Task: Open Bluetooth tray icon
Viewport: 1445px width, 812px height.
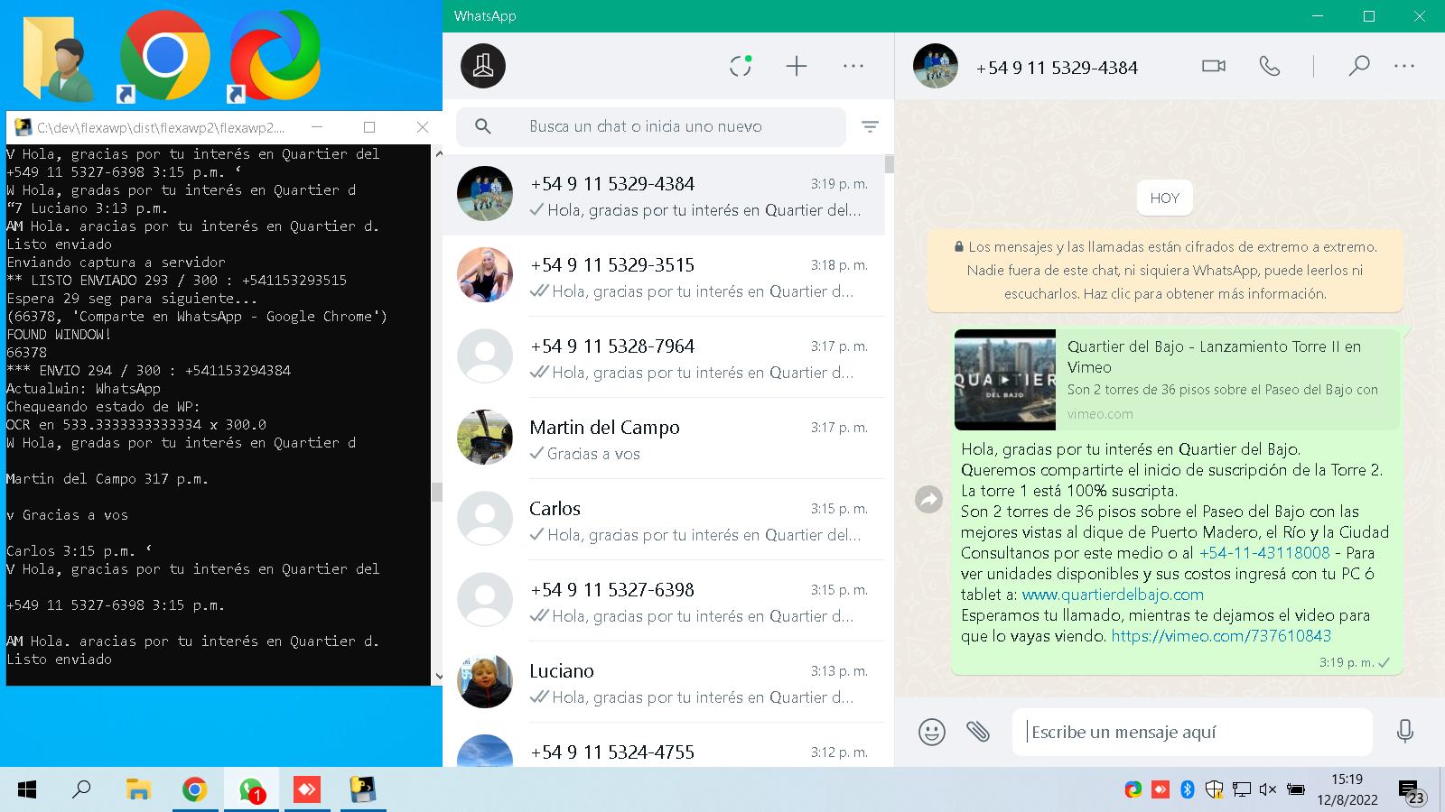Action: coord(1188,790)
